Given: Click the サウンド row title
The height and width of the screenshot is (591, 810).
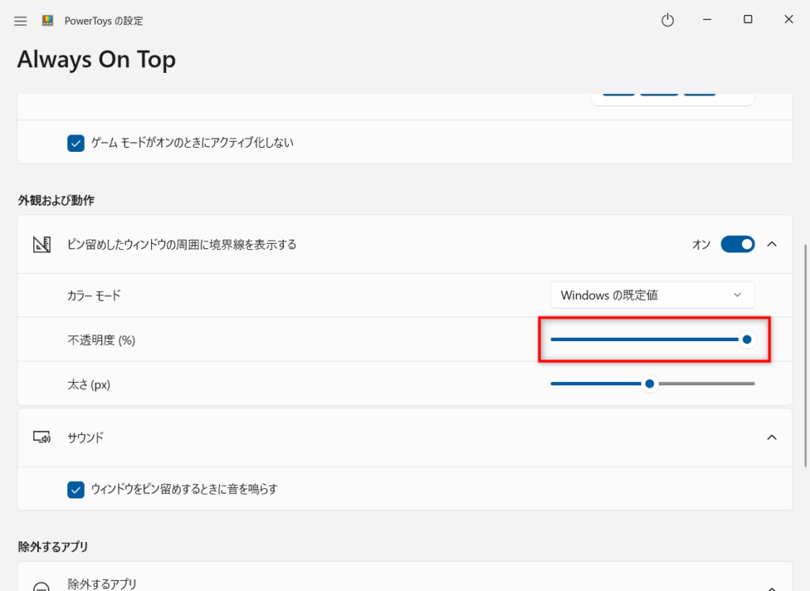Looking at the screenshot, I should tap(85, 438).
